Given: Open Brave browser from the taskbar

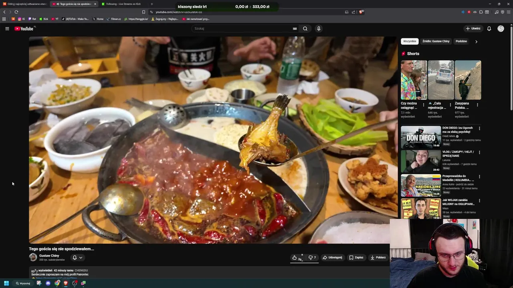Looking at the screenshot, I should coord(66,283).
